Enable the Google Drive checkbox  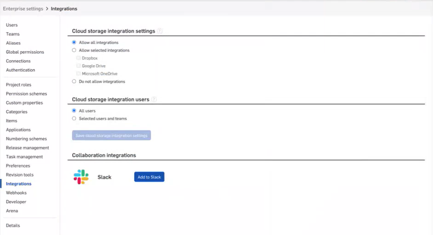pos(79,66)
